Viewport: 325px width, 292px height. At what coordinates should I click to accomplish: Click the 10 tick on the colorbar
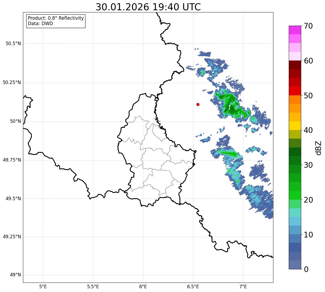309,234
